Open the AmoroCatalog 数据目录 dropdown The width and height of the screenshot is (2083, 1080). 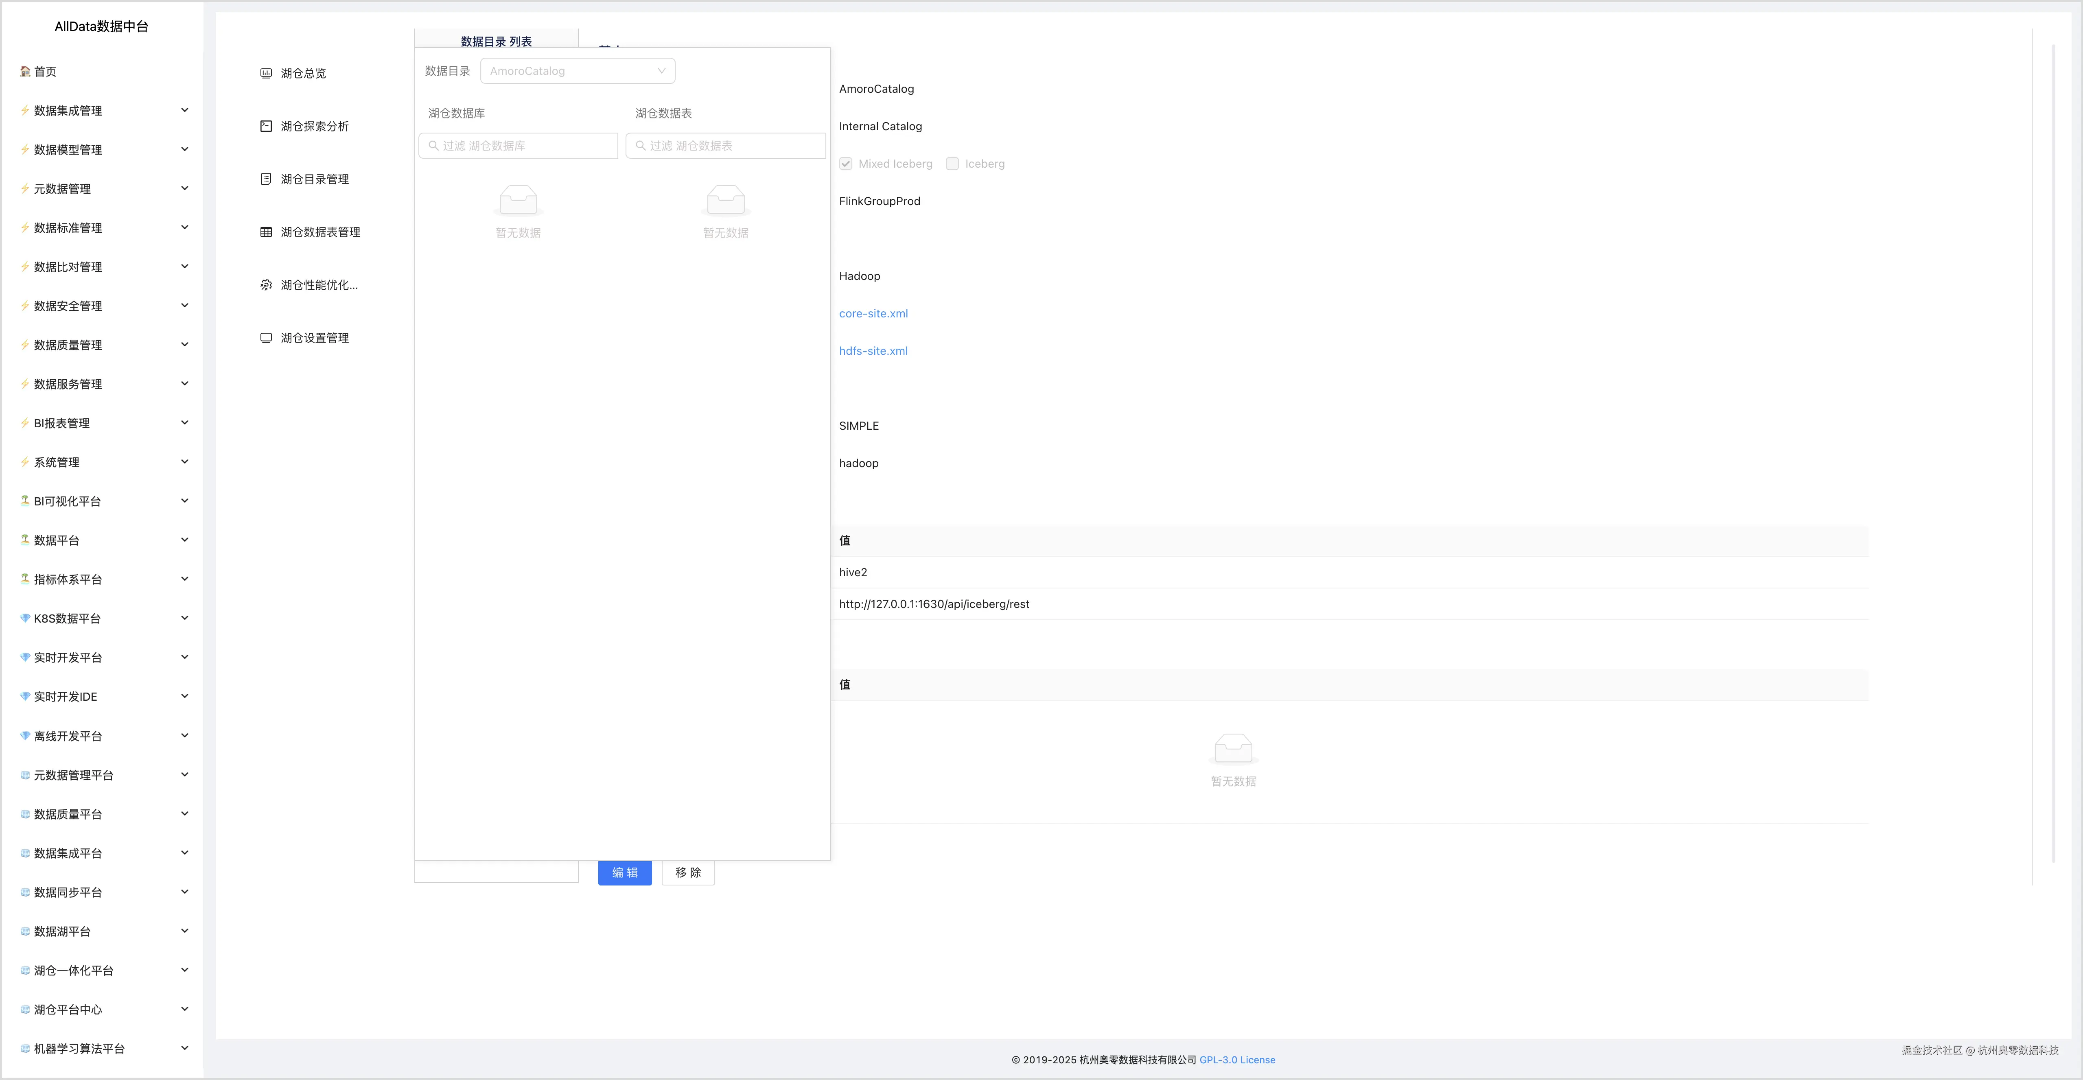coord(578,71)
